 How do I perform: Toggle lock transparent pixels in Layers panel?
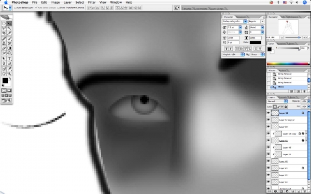click(275, 107)
